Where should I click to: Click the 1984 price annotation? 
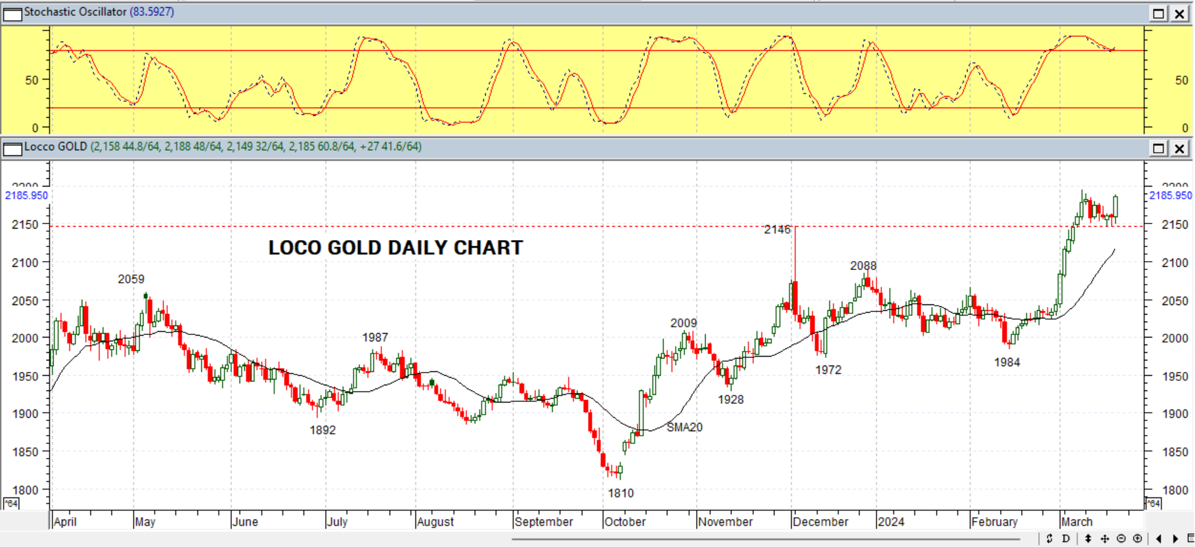click(1007, 362)
